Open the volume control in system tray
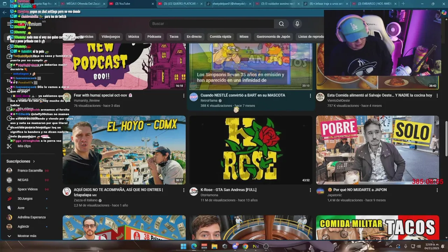 click(x=419, y=246)
